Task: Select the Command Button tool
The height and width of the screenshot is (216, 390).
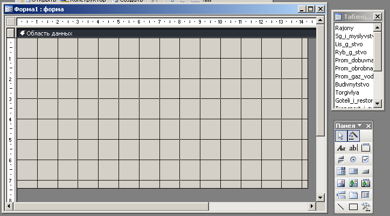Action: click(x=366, y=171)
